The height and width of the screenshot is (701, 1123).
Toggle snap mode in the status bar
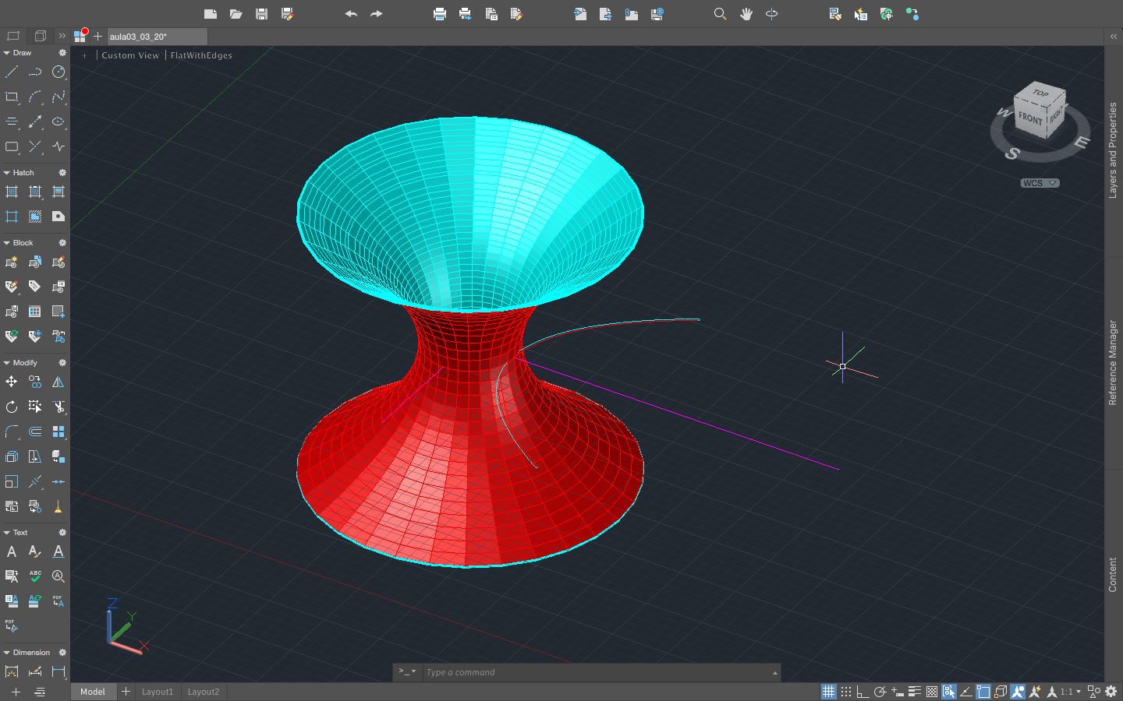[846, 691]
